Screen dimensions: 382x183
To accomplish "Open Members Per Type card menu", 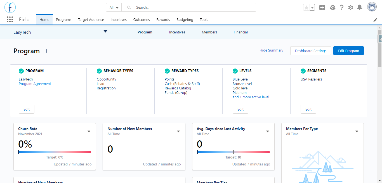I will click(x=357, y=131).
